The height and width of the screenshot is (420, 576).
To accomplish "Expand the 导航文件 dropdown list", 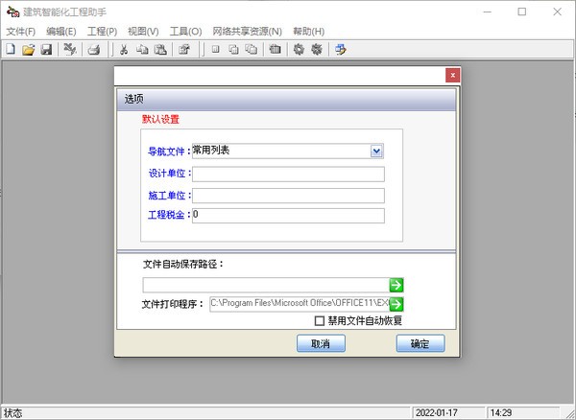I will coord(376,151).
